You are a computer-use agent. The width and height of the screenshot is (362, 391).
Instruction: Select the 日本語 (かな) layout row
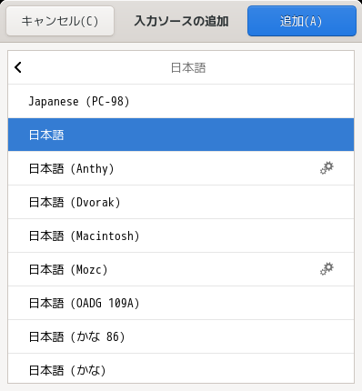181,368
